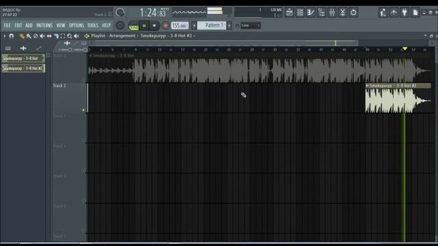This screenshot has width=438, height=246.
Task: Select Smokepurpp - 3-8 Hot in the picker
Action: pyautogui.click(x=23, y=58)
